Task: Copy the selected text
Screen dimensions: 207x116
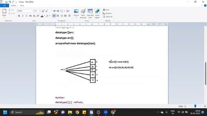Action: tap(12, 13)
